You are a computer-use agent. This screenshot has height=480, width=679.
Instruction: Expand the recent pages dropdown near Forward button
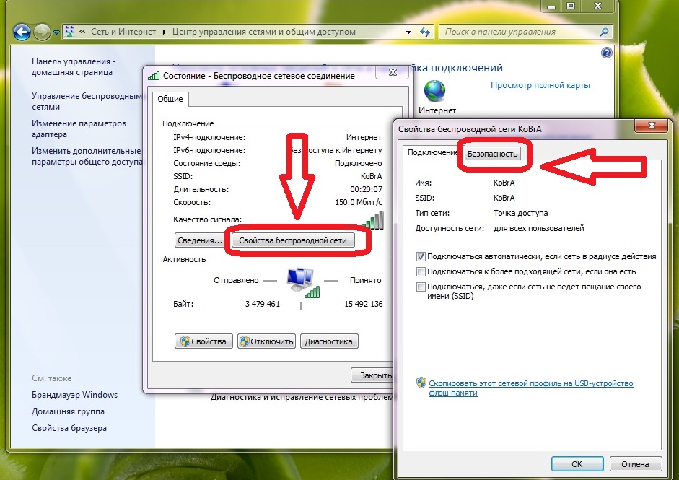tap(56, 32)
